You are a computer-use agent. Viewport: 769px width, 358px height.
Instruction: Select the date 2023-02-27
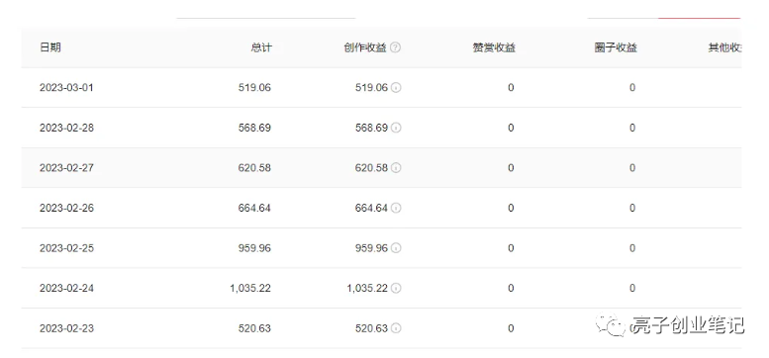point(66,168)
